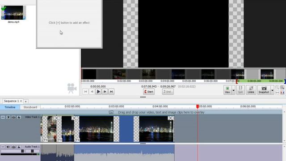Select the Sequence 1 tab
This screenshot has width=286, height=161.
[11, 101]
